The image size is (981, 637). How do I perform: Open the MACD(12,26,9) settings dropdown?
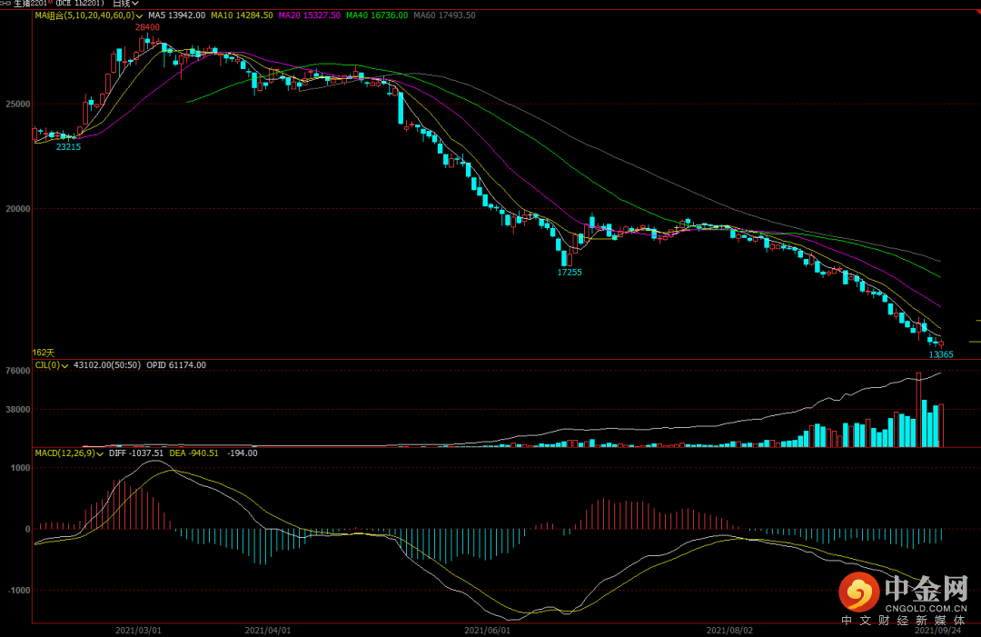coord(100,453)
